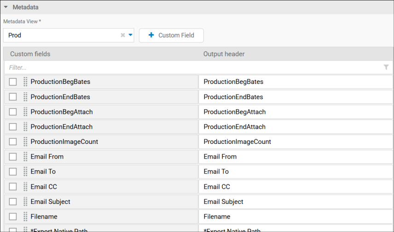This screenshot has width=394, height=232.
Task: Click the Custom fields column header
Action: (x=30, y=54)
